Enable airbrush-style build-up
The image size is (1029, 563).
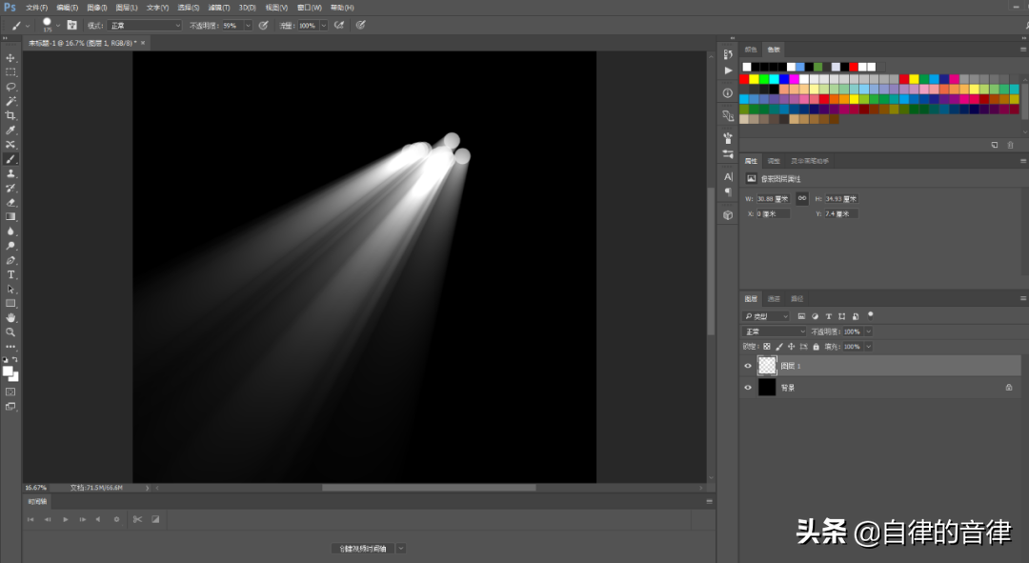(x=339, y=25)
